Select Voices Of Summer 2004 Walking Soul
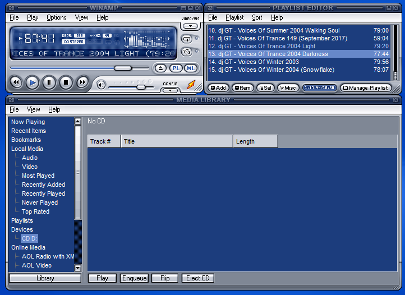The image size is (405, 295). pos(298,30)
